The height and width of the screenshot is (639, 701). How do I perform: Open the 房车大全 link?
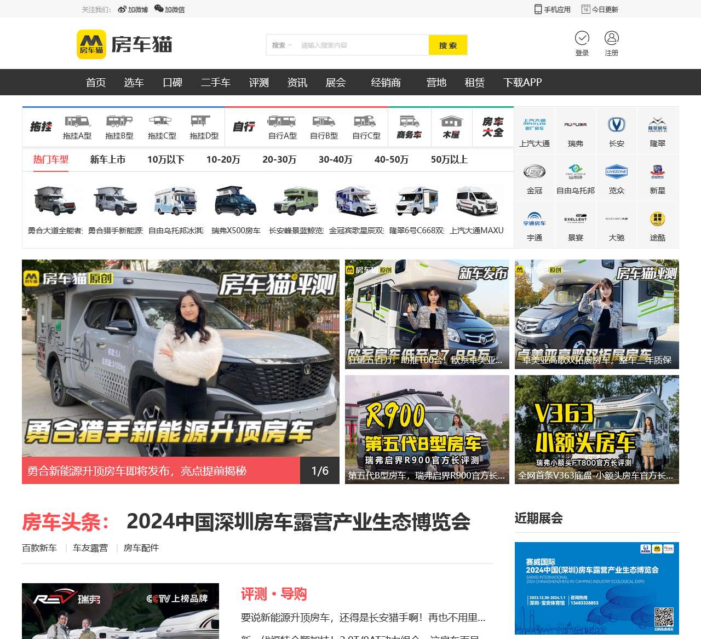pos(493,127)
